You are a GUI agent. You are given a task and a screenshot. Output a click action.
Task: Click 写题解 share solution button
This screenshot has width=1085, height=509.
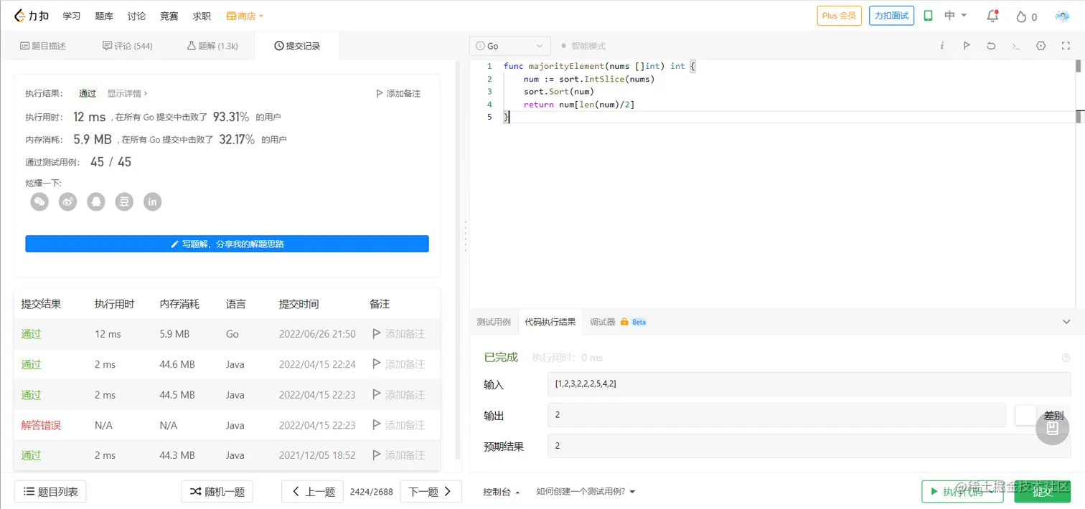(x=227, y=244)
